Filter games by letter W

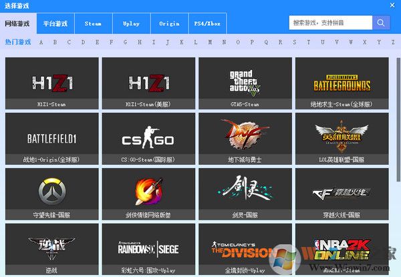[351, 42]
